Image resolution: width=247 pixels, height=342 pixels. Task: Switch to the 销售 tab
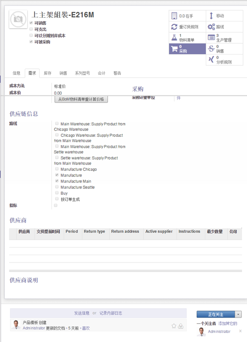coord(63,73)
